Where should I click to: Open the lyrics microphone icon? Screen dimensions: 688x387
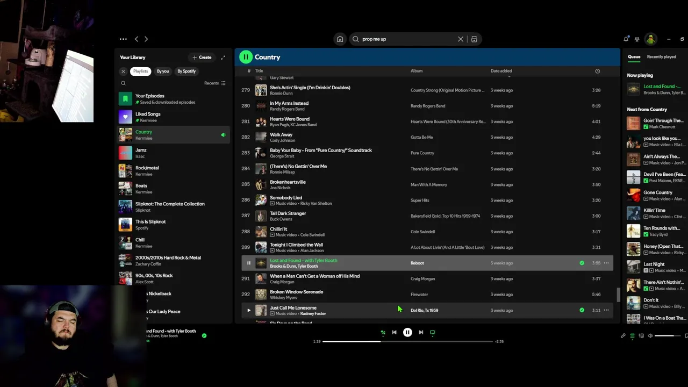pyautogui.click(x=623, y=336)
